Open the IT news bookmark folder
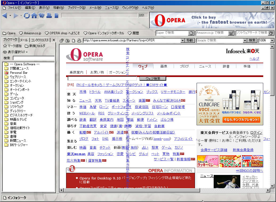Image resolution: width=276 pixels, height=202 pixels. coord(16,68)
